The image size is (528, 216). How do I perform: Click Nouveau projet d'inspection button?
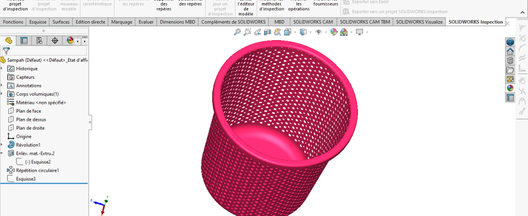coord(15,6)
